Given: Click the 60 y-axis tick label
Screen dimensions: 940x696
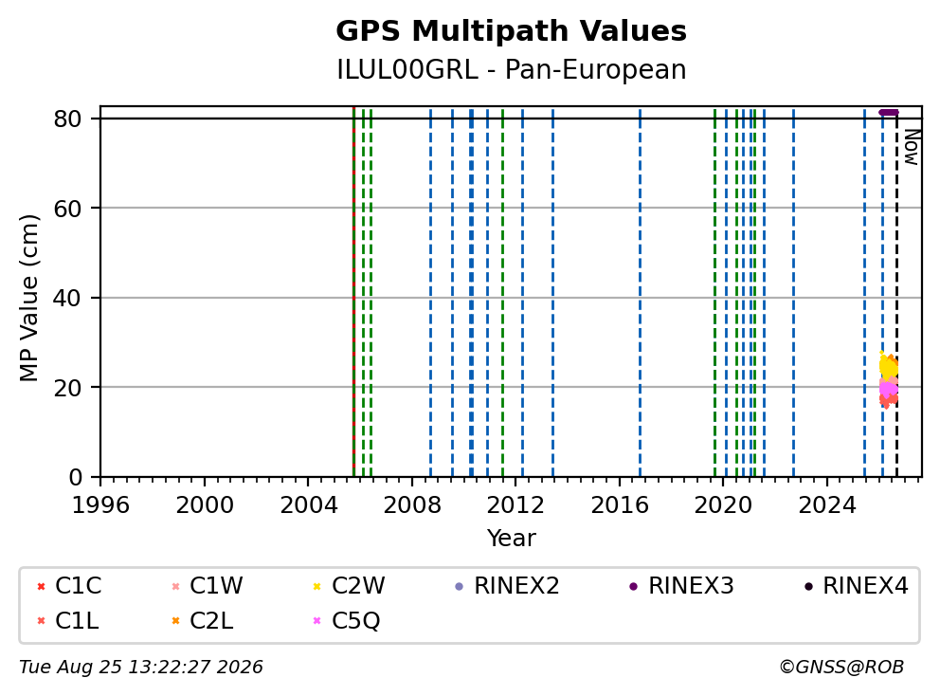Looking at the screenshot, I should click(67, 209).
